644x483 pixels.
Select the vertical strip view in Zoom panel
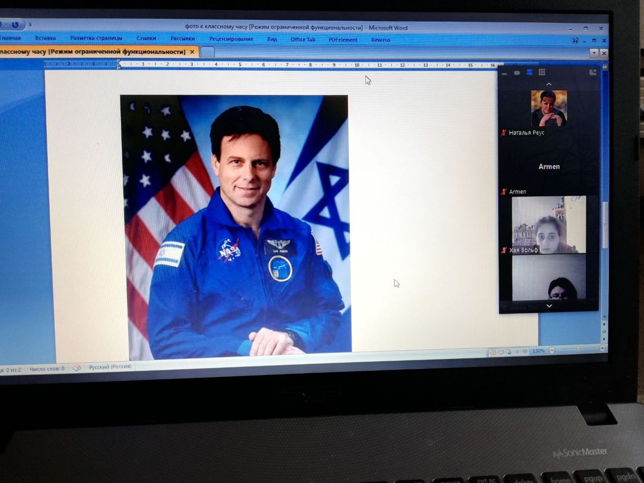(x=529, y=72)
